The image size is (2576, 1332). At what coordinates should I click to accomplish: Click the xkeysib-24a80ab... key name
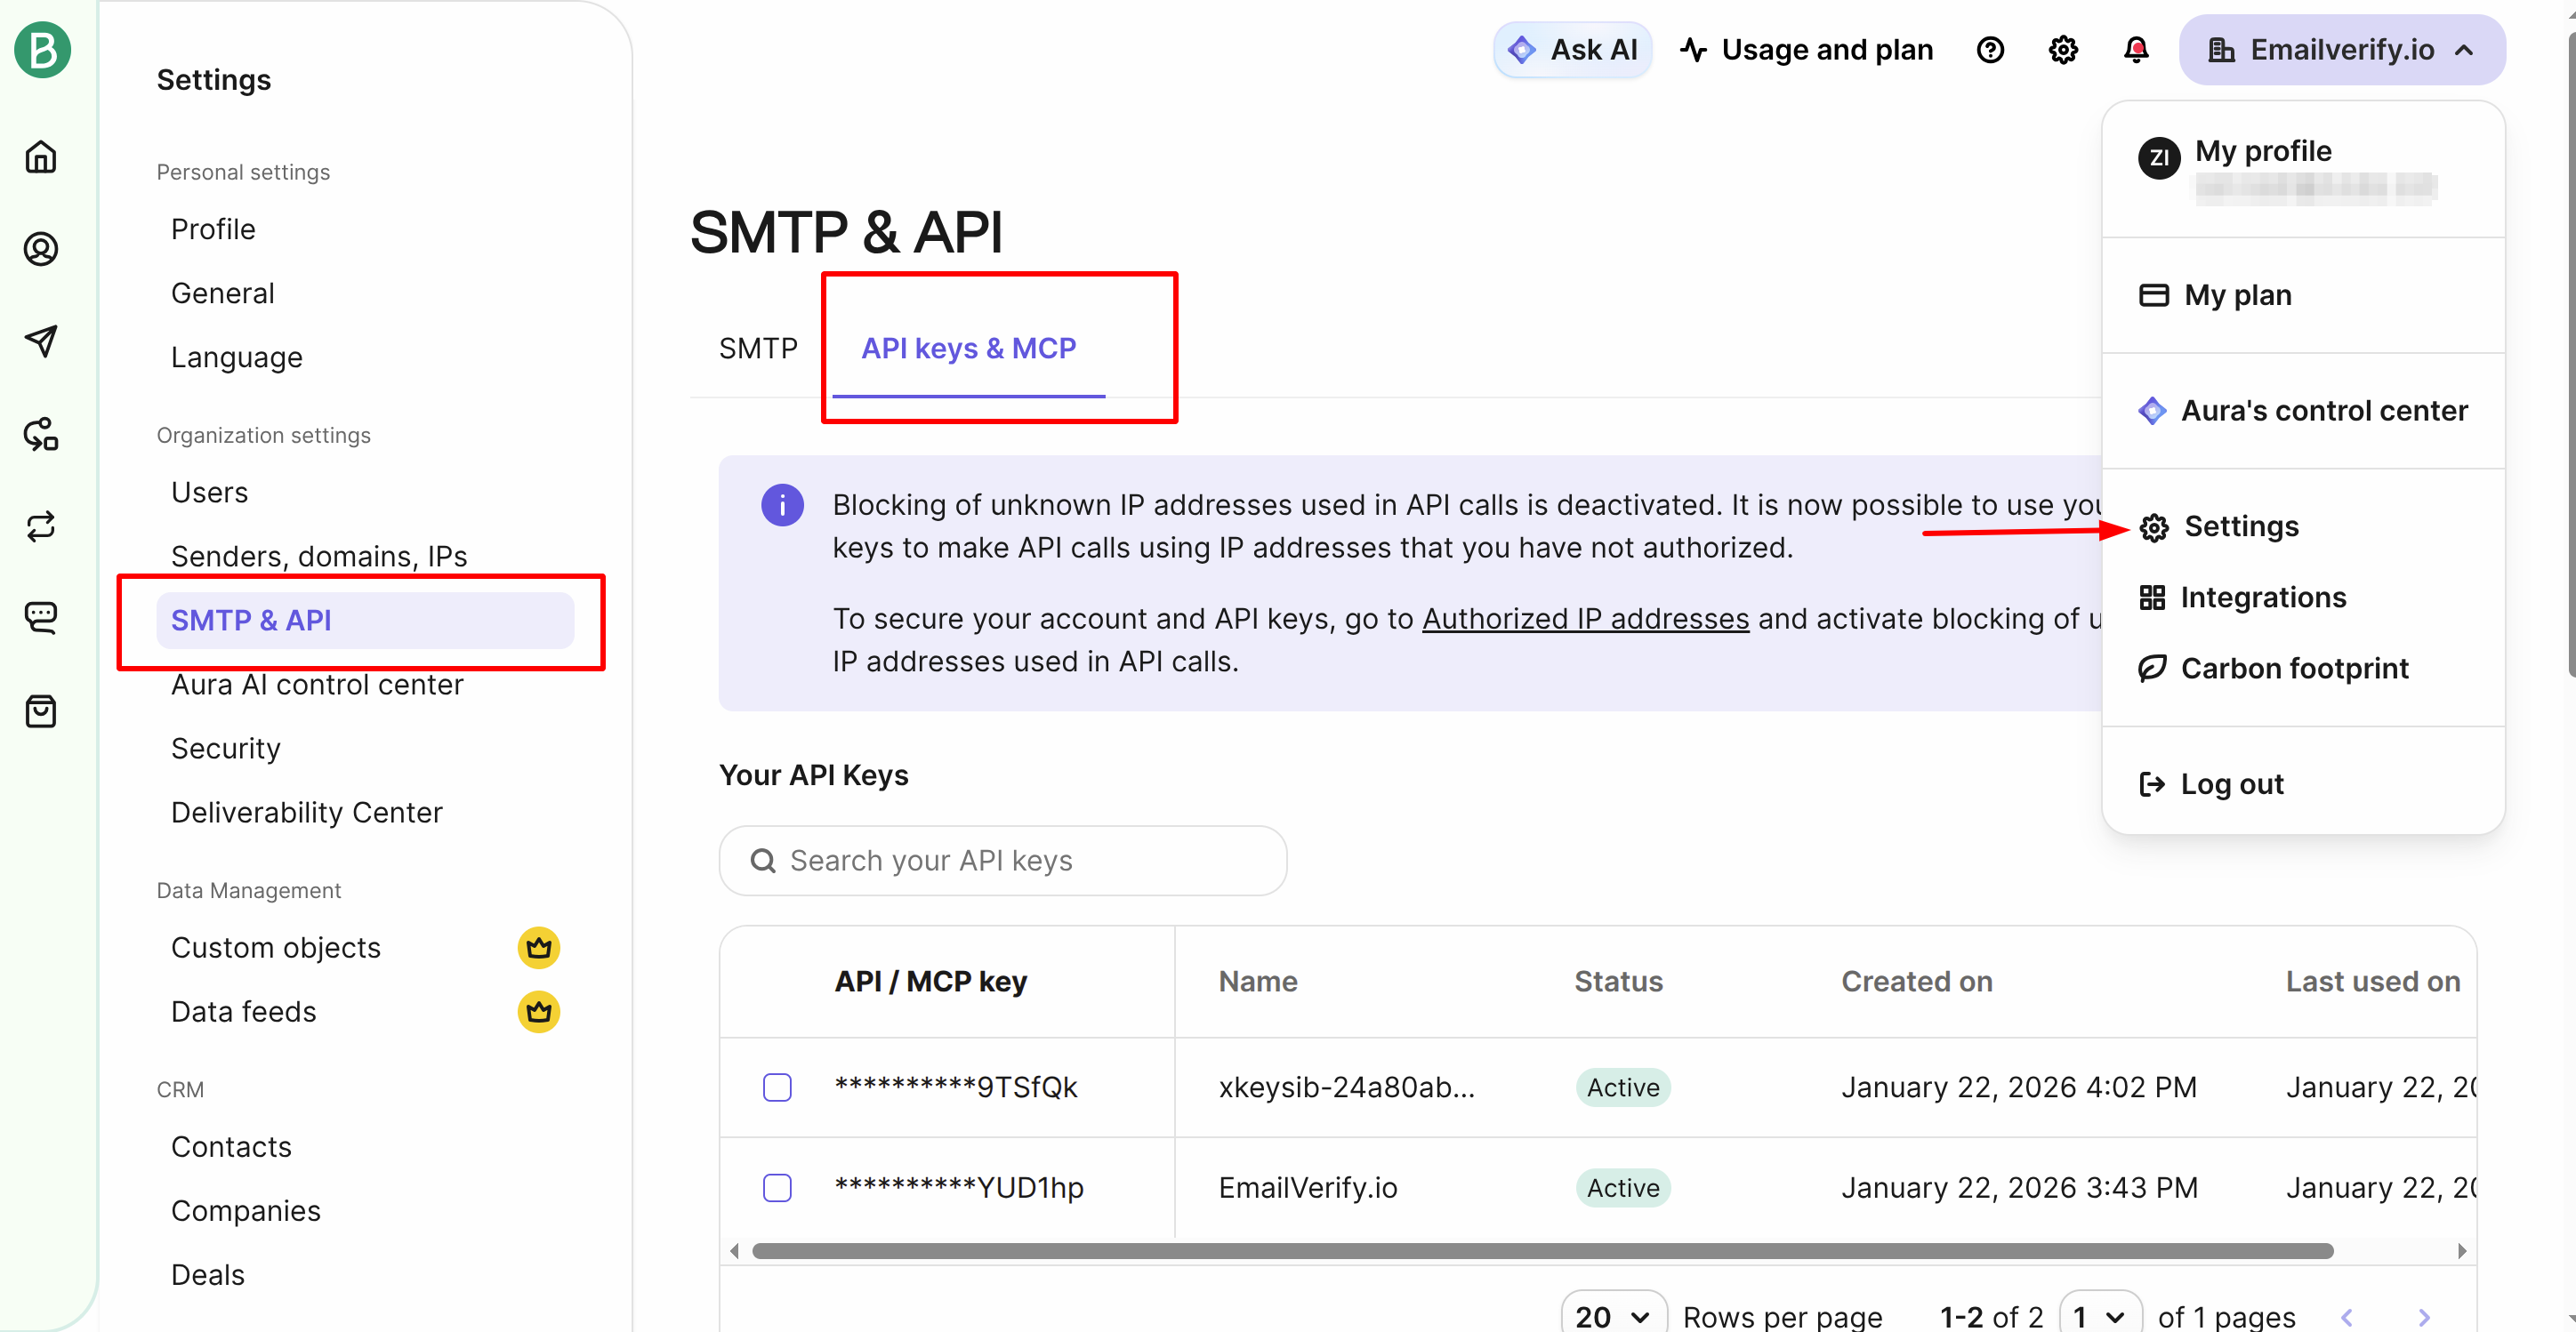[x=1346, y=1087]
